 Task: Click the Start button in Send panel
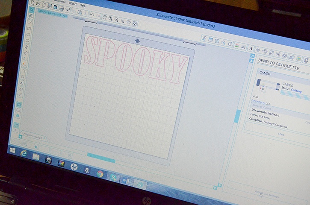(281, 134)
